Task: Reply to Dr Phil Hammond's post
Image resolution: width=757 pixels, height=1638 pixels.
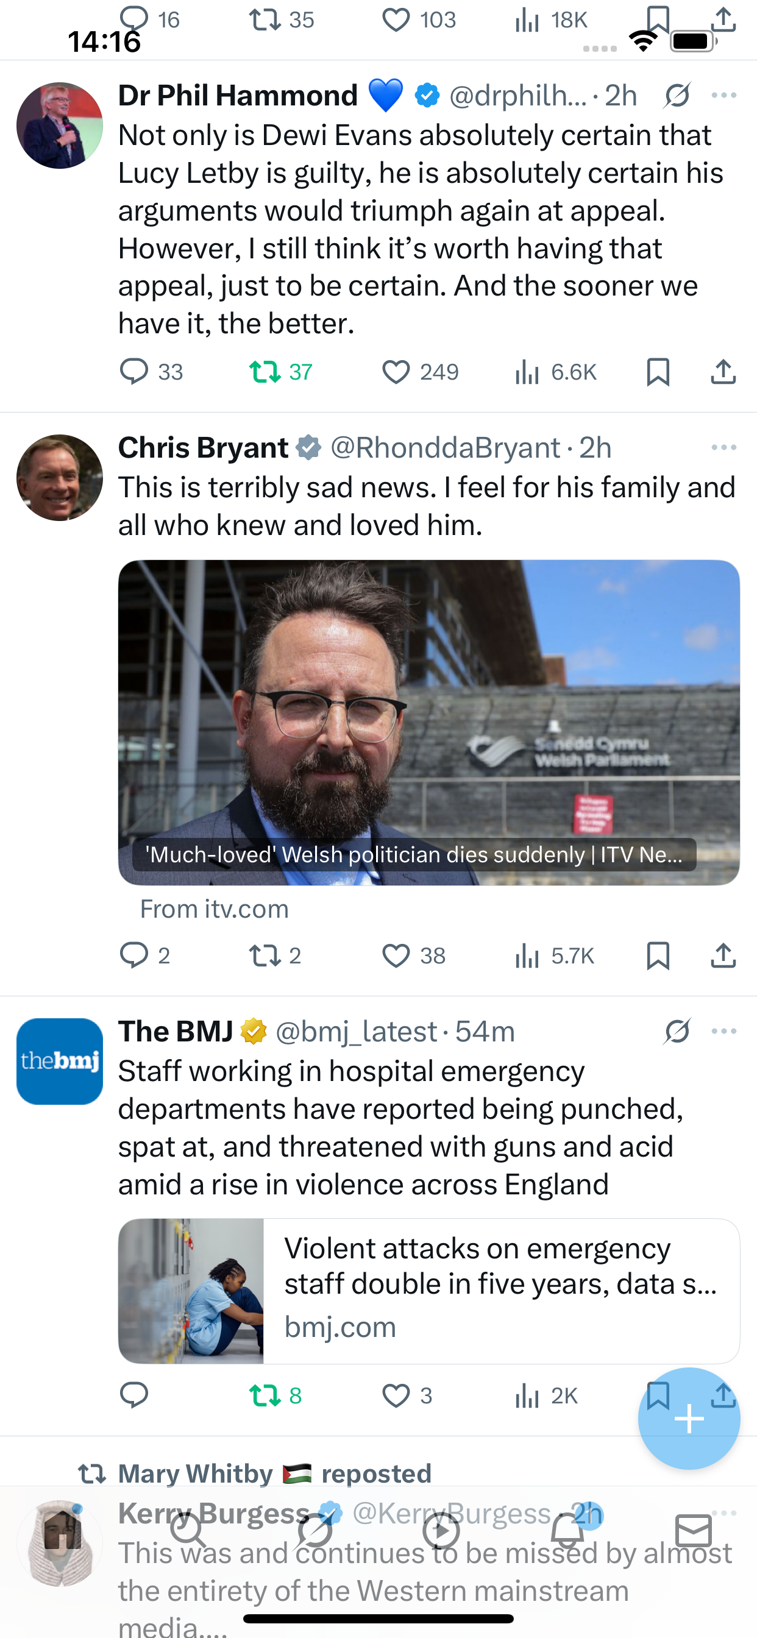Action: [134, 371]
